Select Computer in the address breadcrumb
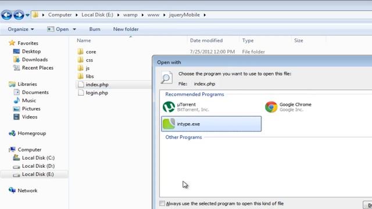 [x=60, y=15]
